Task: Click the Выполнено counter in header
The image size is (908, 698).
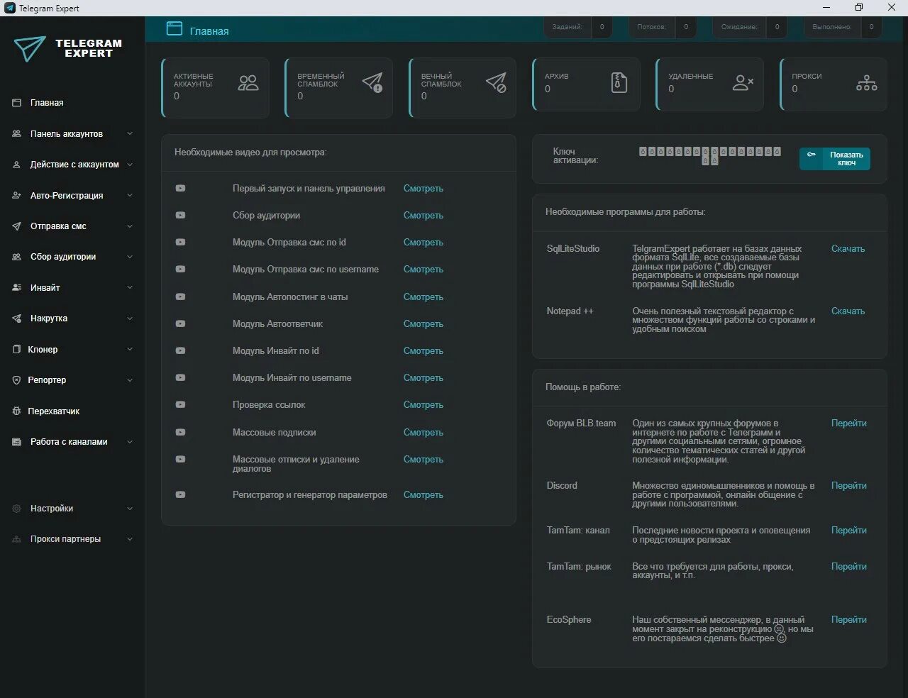Action: tap(844, 27)
